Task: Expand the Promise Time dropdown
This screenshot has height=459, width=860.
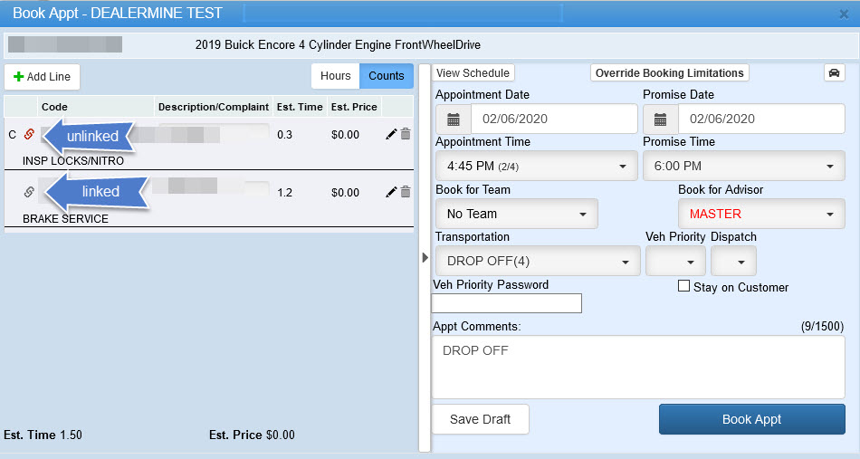Action: coord(743,167)
